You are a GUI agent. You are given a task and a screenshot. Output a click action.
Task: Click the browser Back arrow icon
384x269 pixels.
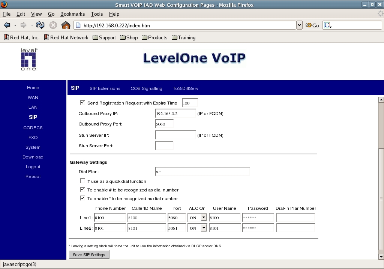(x=7, y=25)
